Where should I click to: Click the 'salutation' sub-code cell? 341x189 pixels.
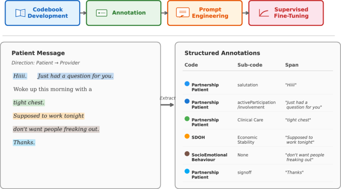248,85
